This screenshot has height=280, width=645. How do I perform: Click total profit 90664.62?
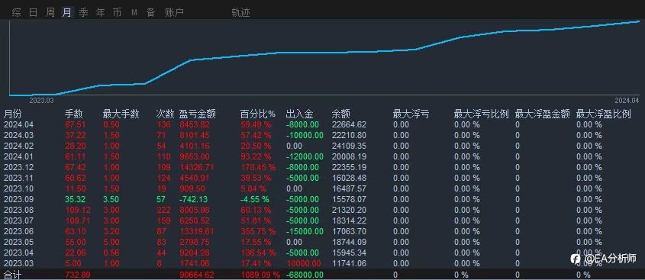198,275
